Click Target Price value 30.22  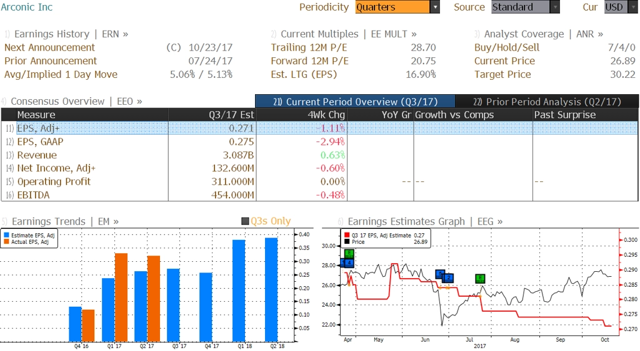coord(623,75)
